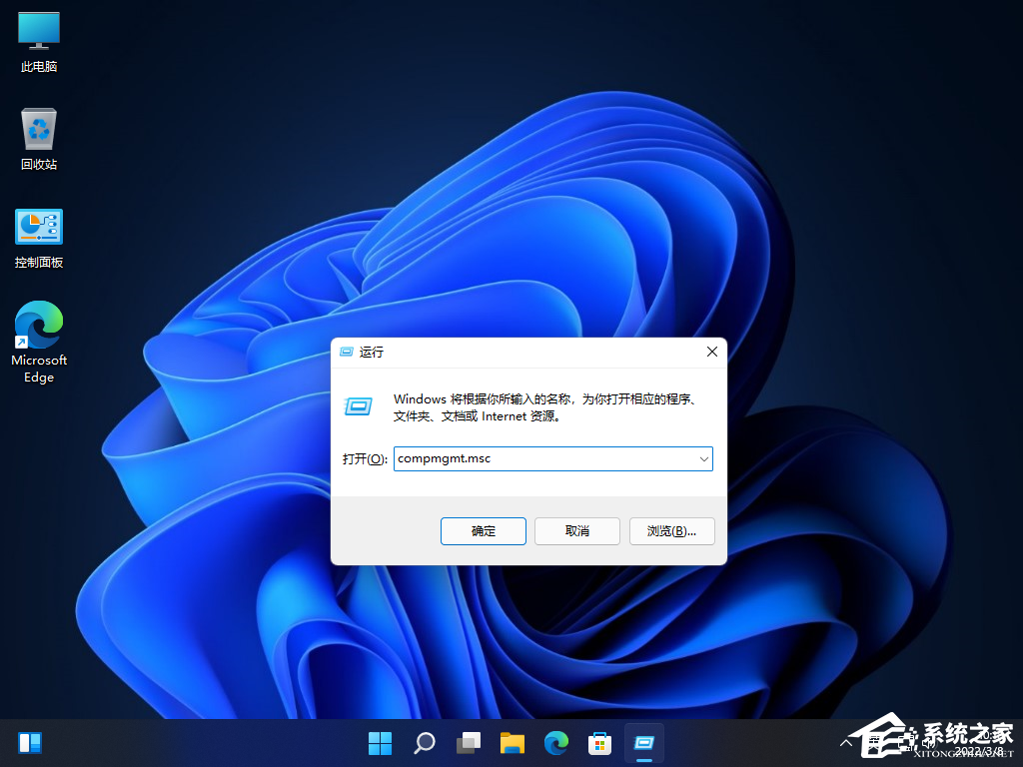Open the Run command history dropdown
This screenshot has width=1023, height=767.
tap(702, 458)
